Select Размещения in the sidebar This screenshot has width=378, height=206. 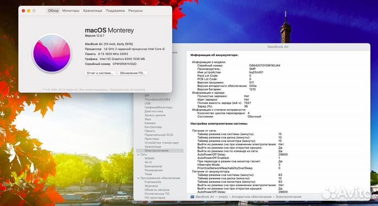(x=153, y=170)
